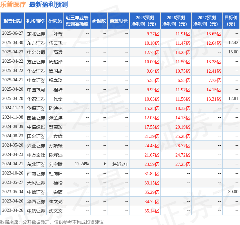The image size is (240, 225).
Task: Open 中航证券 institution row
Action: click(x=36, y=211)
